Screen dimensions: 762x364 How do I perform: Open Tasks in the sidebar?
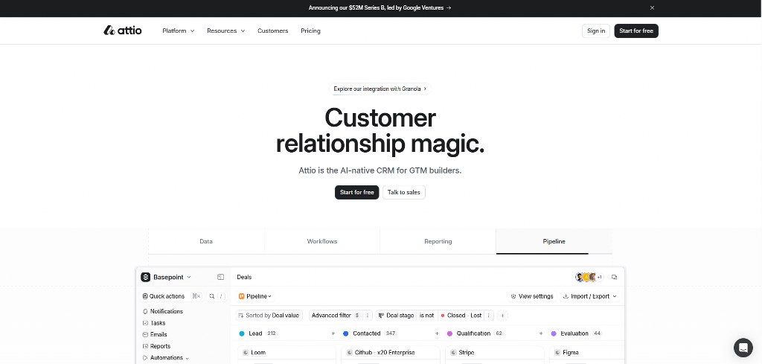tap(154, 323)
